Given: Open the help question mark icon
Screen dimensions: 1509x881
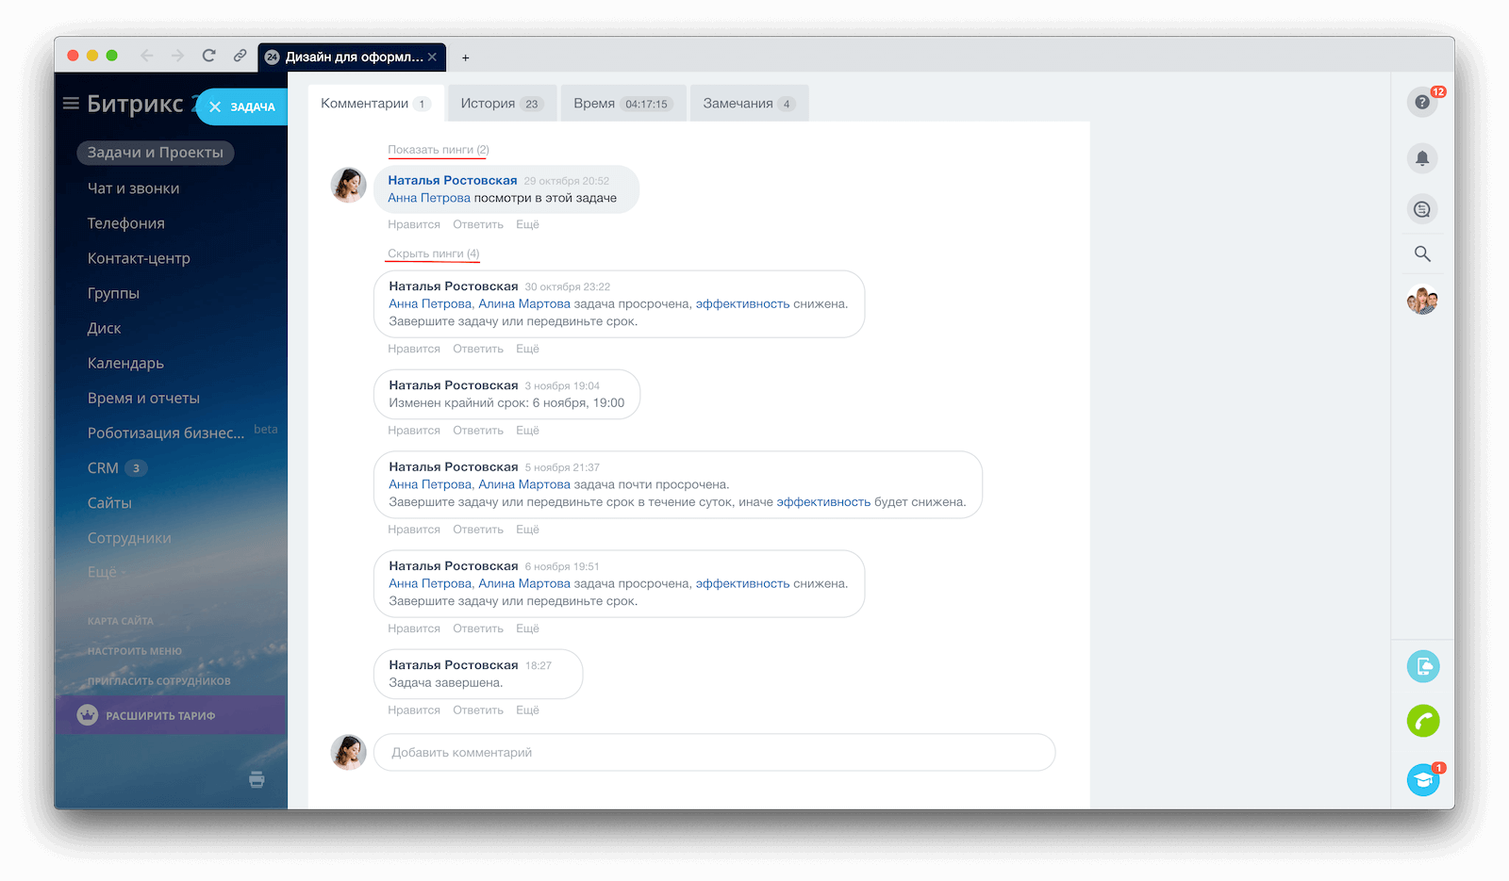Looking at the screenshot, I should coord(1421,102).
